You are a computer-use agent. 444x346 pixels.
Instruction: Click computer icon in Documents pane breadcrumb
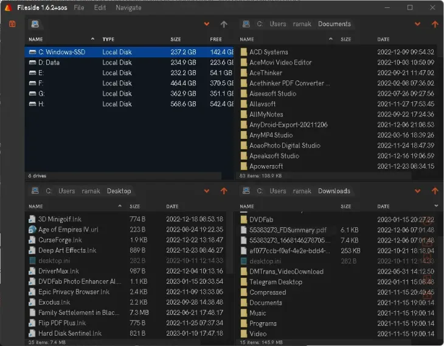(246, 24)
